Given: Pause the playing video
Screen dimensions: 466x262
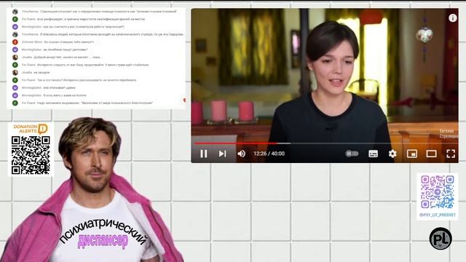Looking at the screenshot, I should pyautogui.click(x=204, y=154).
